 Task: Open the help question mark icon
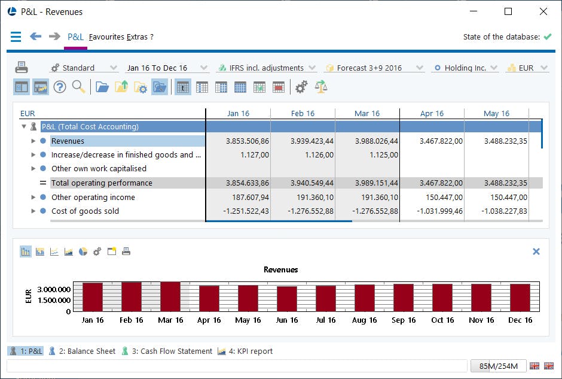pyautogui.click(x=59, y=87)
